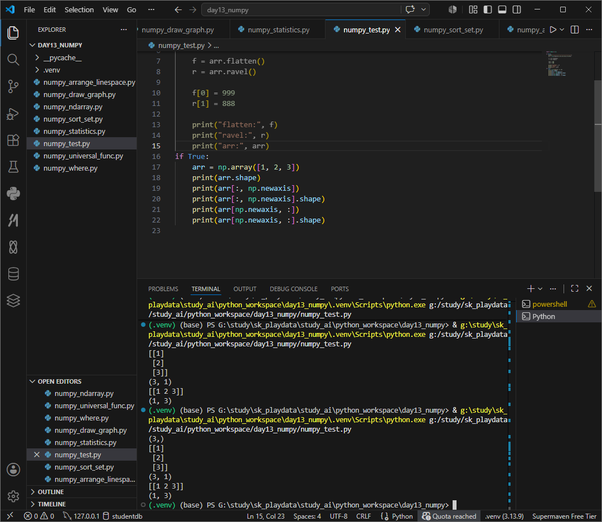This screenshot has width=602, height=522.
Task: Open the Search view in activity bar
Action: pos(13,60)
